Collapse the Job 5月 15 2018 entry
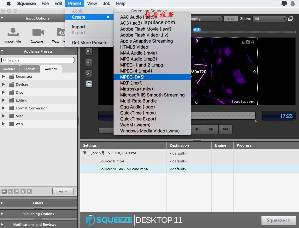This screenshot has width=299, height=228. [85, 153]
